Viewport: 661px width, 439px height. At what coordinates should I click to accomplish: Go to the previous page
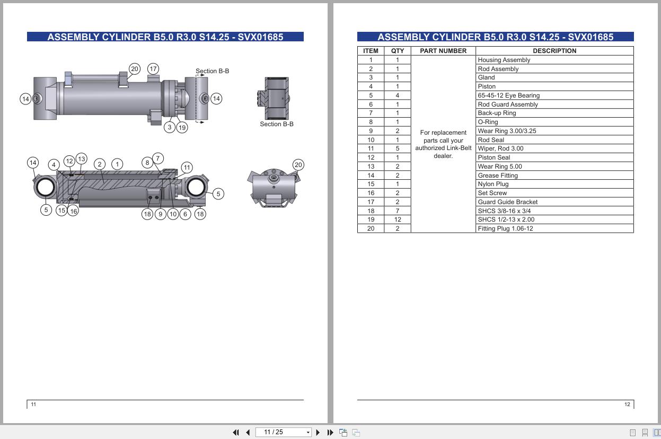tap(248, 432)
